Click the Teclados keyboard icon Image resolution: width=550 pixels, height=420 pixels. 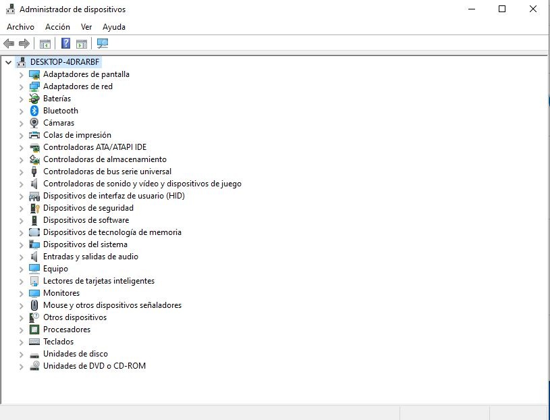(x=34, y=342)
